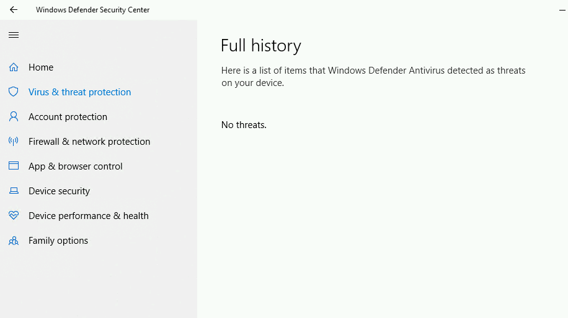Screen dimensions: 568x318
Task: Open Account protection section
Action: click(68, 117)
